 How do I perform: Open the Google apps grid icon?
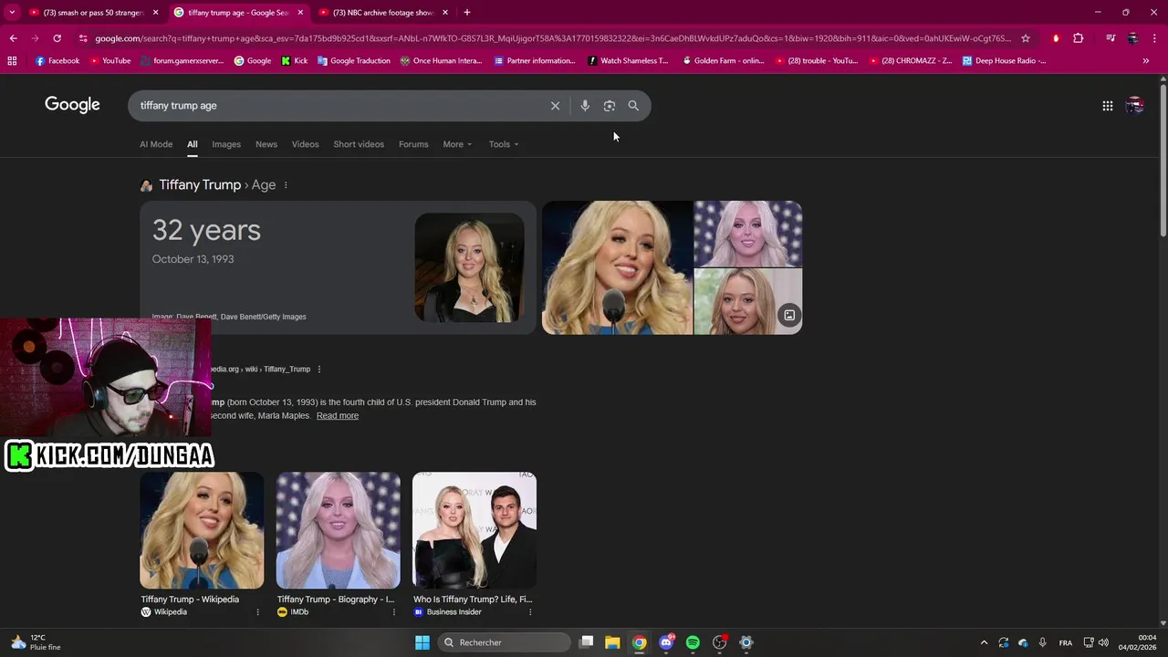(x=1107, y=106)
